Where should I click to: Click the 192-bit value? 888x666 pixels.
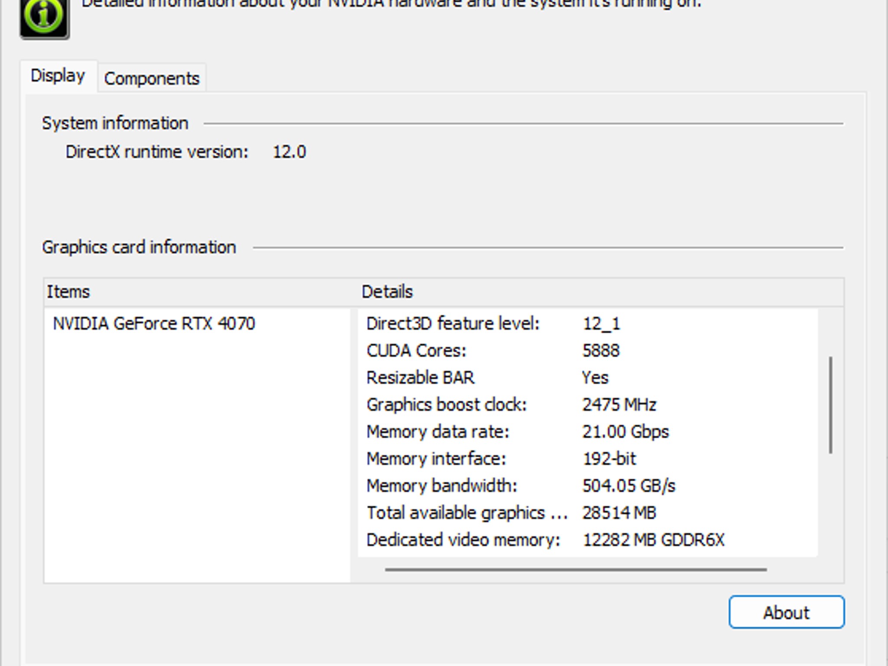[609, 459]
